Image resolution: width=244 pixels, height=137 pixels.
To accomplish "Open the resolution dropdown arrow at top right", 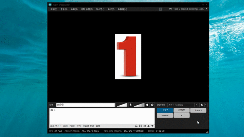I will click(x=206, y=9).
